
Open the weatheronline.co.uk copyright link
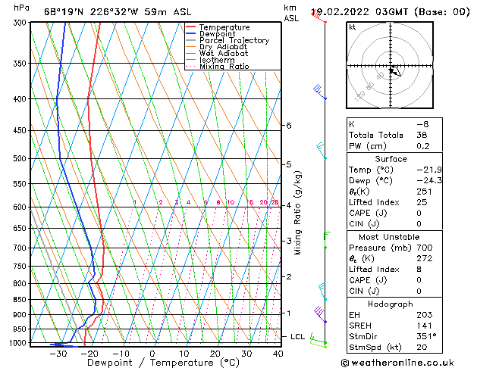click(397, 363)
